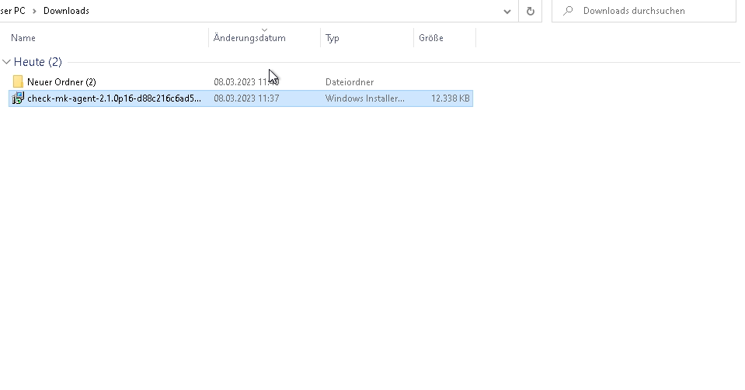This screenshot has height=390, width=745.
Task: Refresh the Downloads folder view
Action: (531, 11)
